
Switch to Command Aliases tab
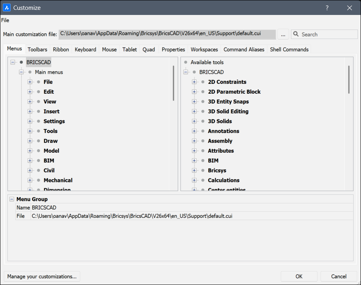tap(244, 50)
